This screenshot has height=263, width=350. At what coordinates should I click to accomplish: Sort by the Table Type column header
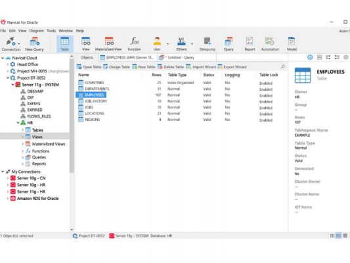click(x=177, y=75)
